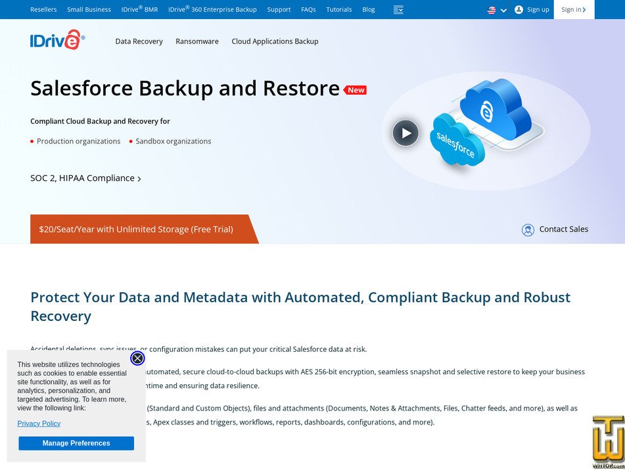
Task: Open the news feed icon in top bar
Action: tap(398, 10)
